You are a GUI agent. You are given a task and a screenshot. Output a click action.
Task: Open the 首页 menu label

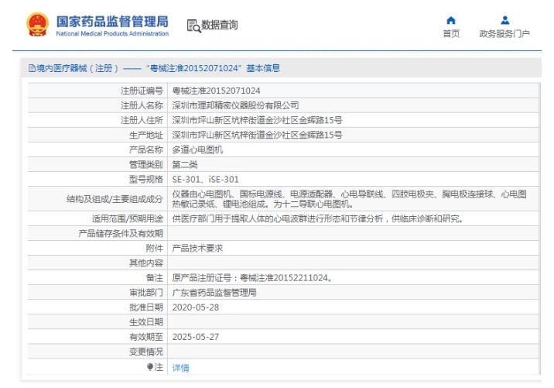click(x=451, y=33)
